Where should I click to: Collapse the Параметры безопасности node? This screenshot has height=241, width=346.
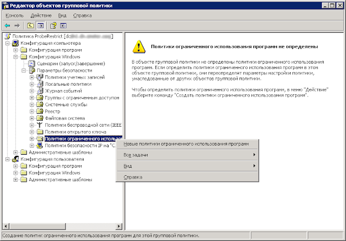(x=24, y=71)
